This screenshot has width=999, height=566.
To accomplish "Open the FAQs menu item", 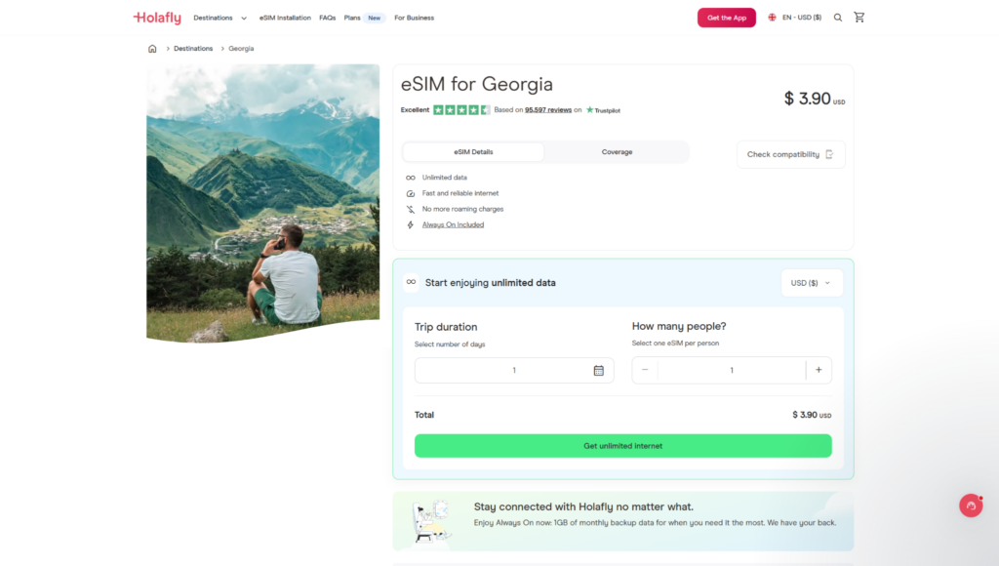I will pos(328,18).
